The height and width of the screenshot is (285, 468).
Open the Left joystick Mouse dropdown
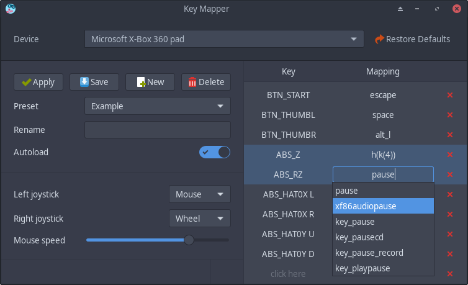[199, 194]
